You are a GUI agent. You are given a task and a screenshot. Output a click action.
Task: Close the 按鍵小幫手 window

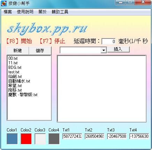[143, 2]
